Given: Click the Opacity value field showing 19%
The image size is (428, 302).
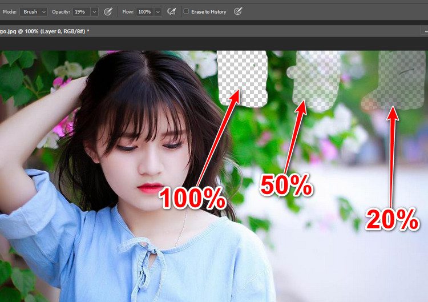Looking at the screenshot, I should point(82,12).
